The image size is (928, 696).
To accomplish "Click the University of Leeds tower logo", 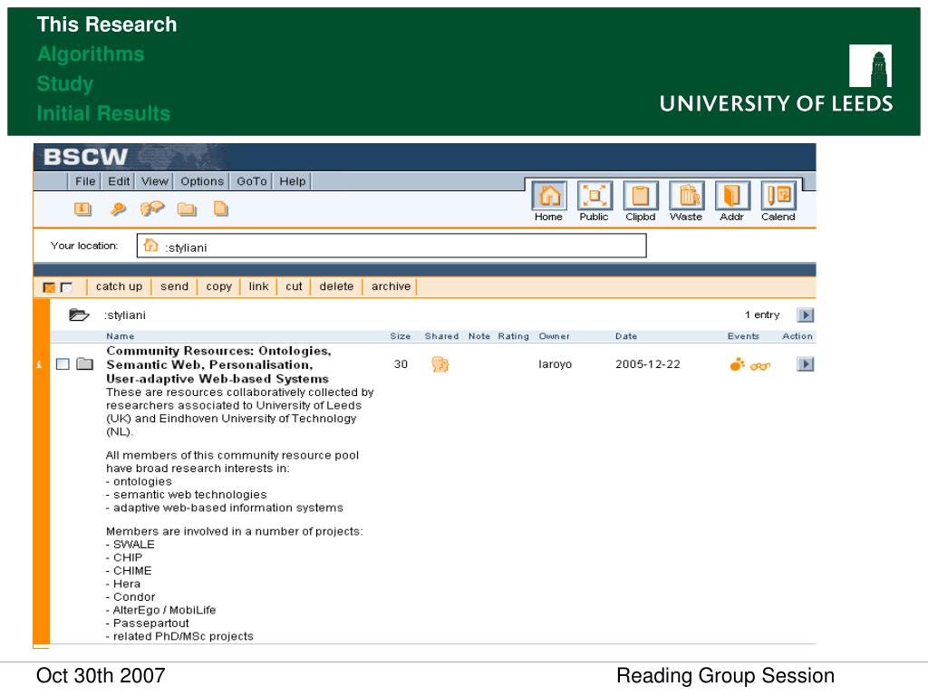I will [x=870, y=65].
